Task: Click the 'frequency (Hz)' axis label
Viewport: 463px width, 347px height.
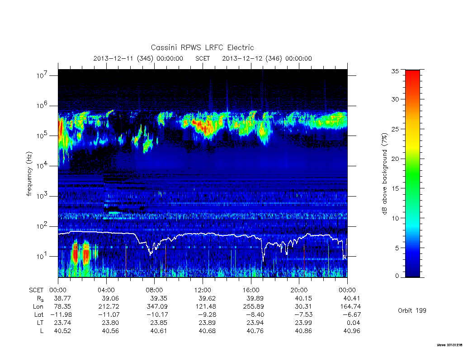Action: click(29, 174)
